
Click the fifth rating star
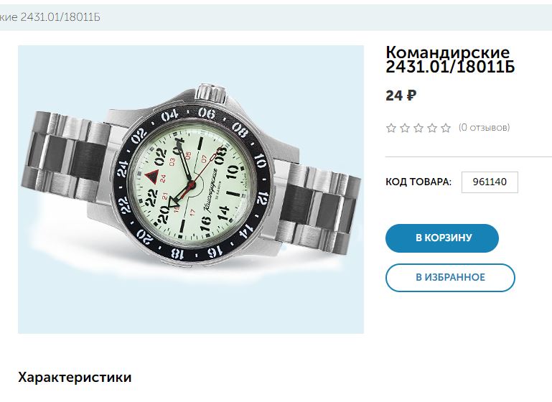pyautogui.click(x=446, y=128)
